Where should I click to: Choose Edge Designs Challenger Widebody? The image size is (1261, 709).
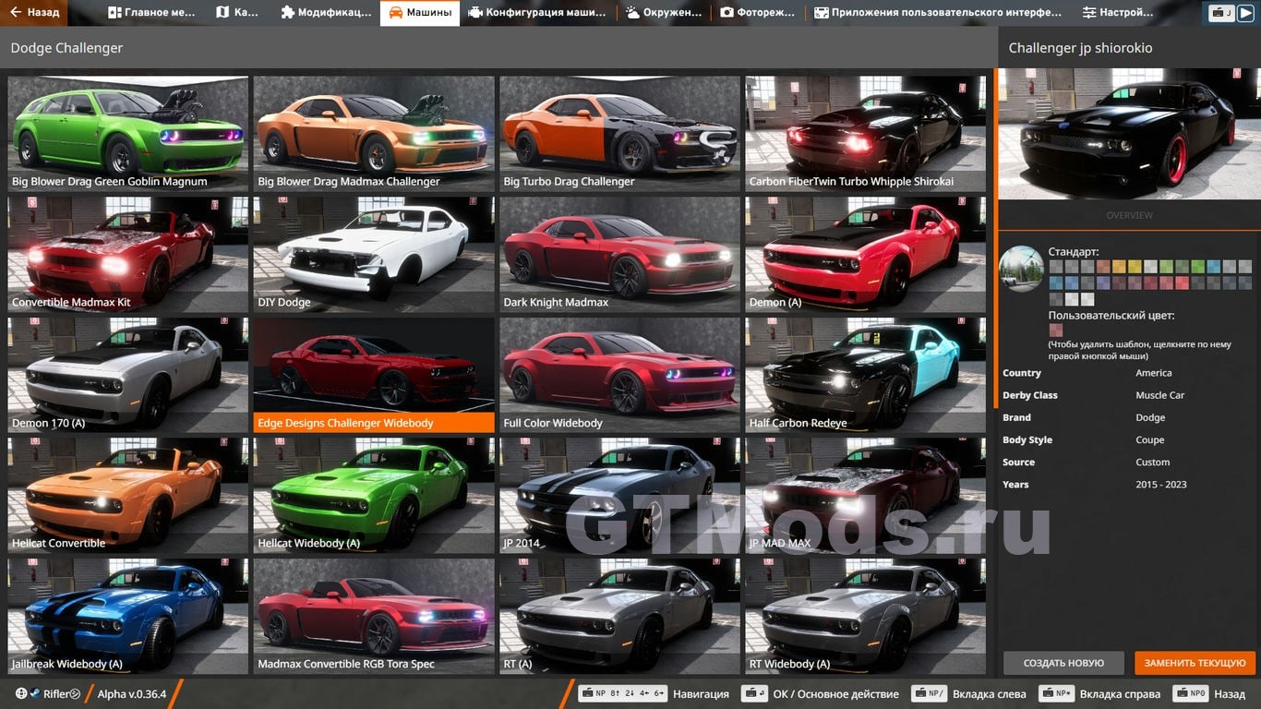point(374,375)
